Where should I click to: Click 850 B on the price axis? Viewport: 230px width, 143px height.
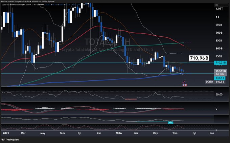tap(219, 40)
